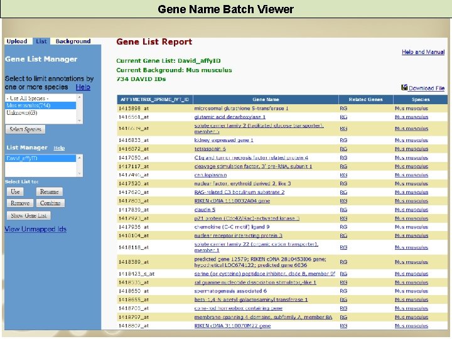Click Mus musculus link in 1418118_at row
452x339 pixels.
pos(411,247)
